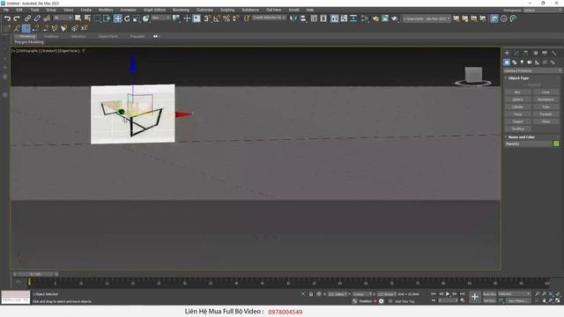Open the Standard Primitives dropdown

click(x=531, y=70)
